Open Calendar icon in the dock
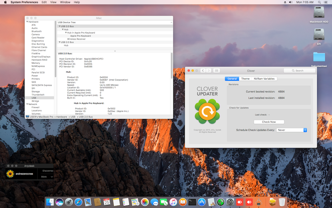332x208 pixels. tap(107, 202)
